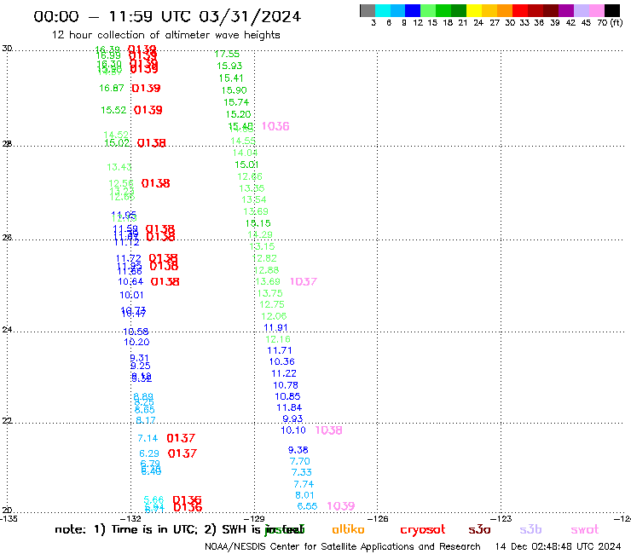Select the wave height reading 10.10
This screenshot has height=554, width=631.
[293, 430]
